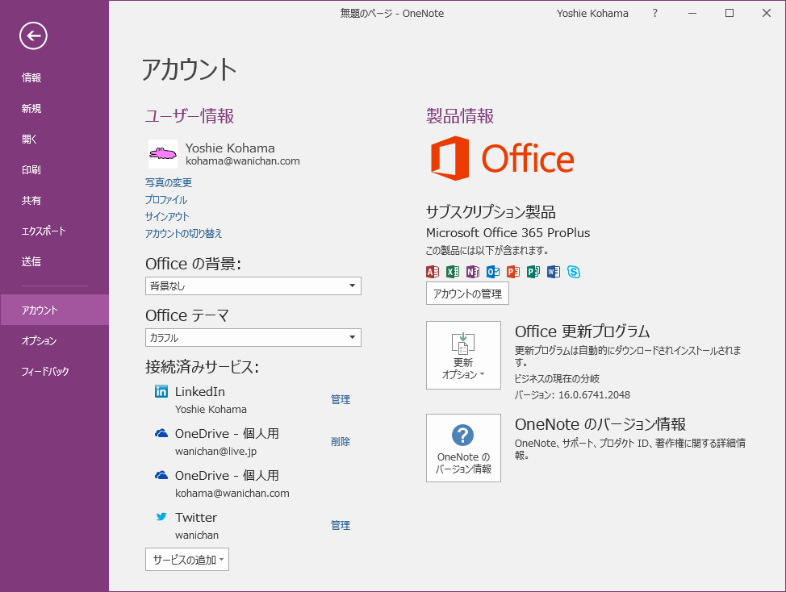The image size is (786, 592).
Task: Click the ビジネスの現在の分岐 text
Action: 557,378
